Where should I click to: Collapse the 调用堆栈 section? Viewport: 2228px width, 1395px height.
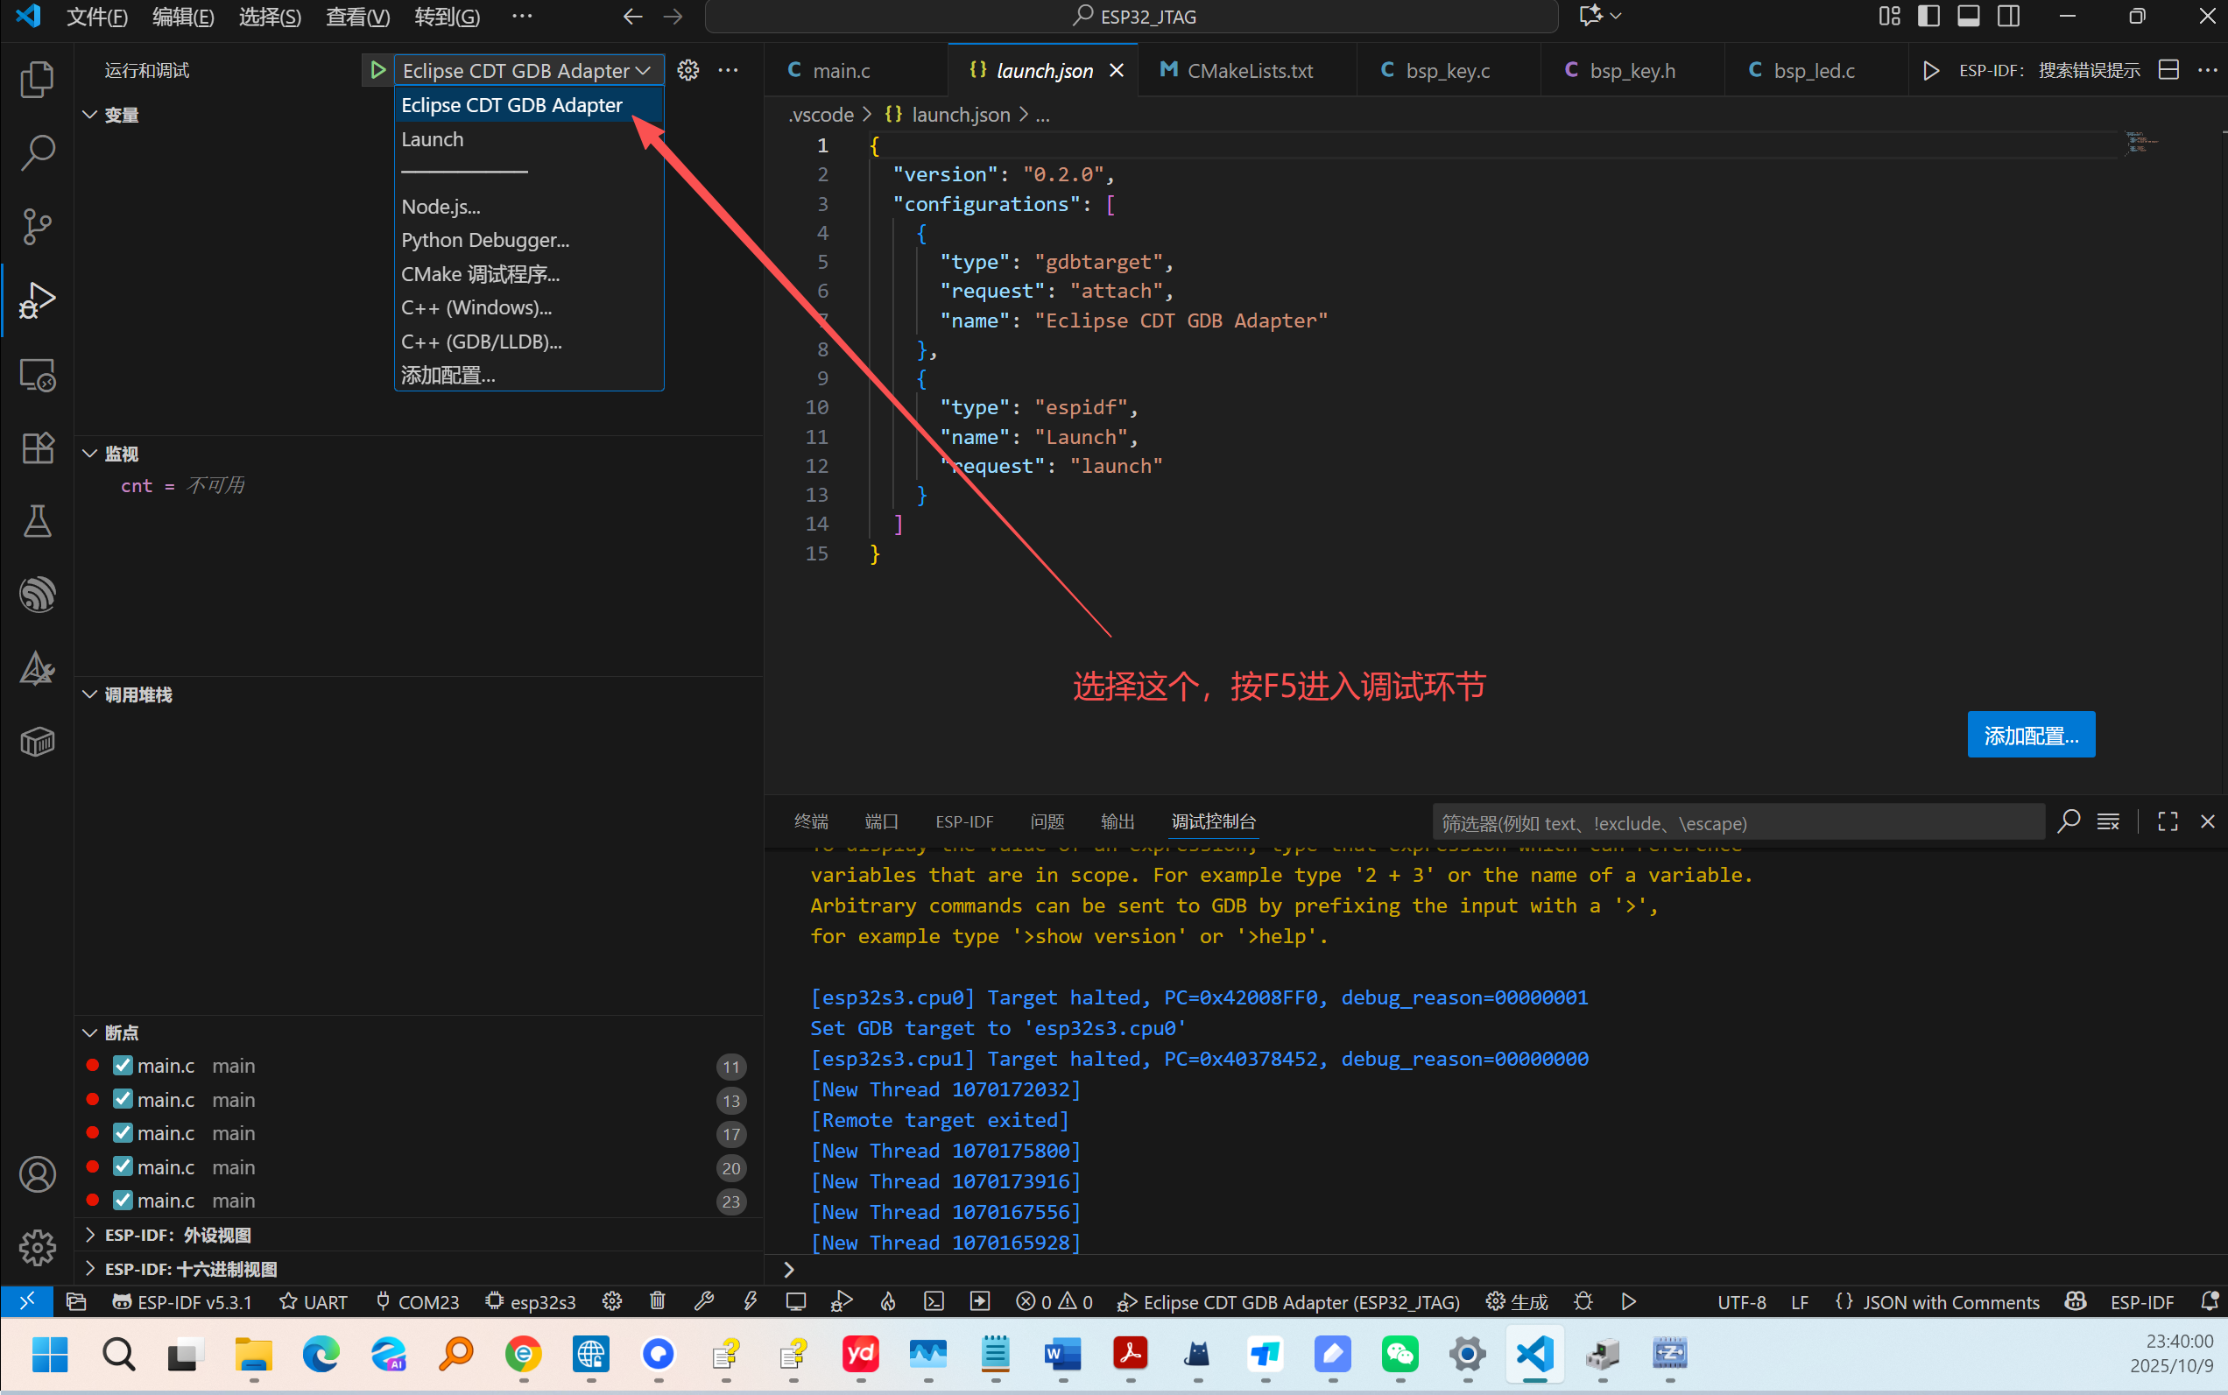(x=137, y=694)
